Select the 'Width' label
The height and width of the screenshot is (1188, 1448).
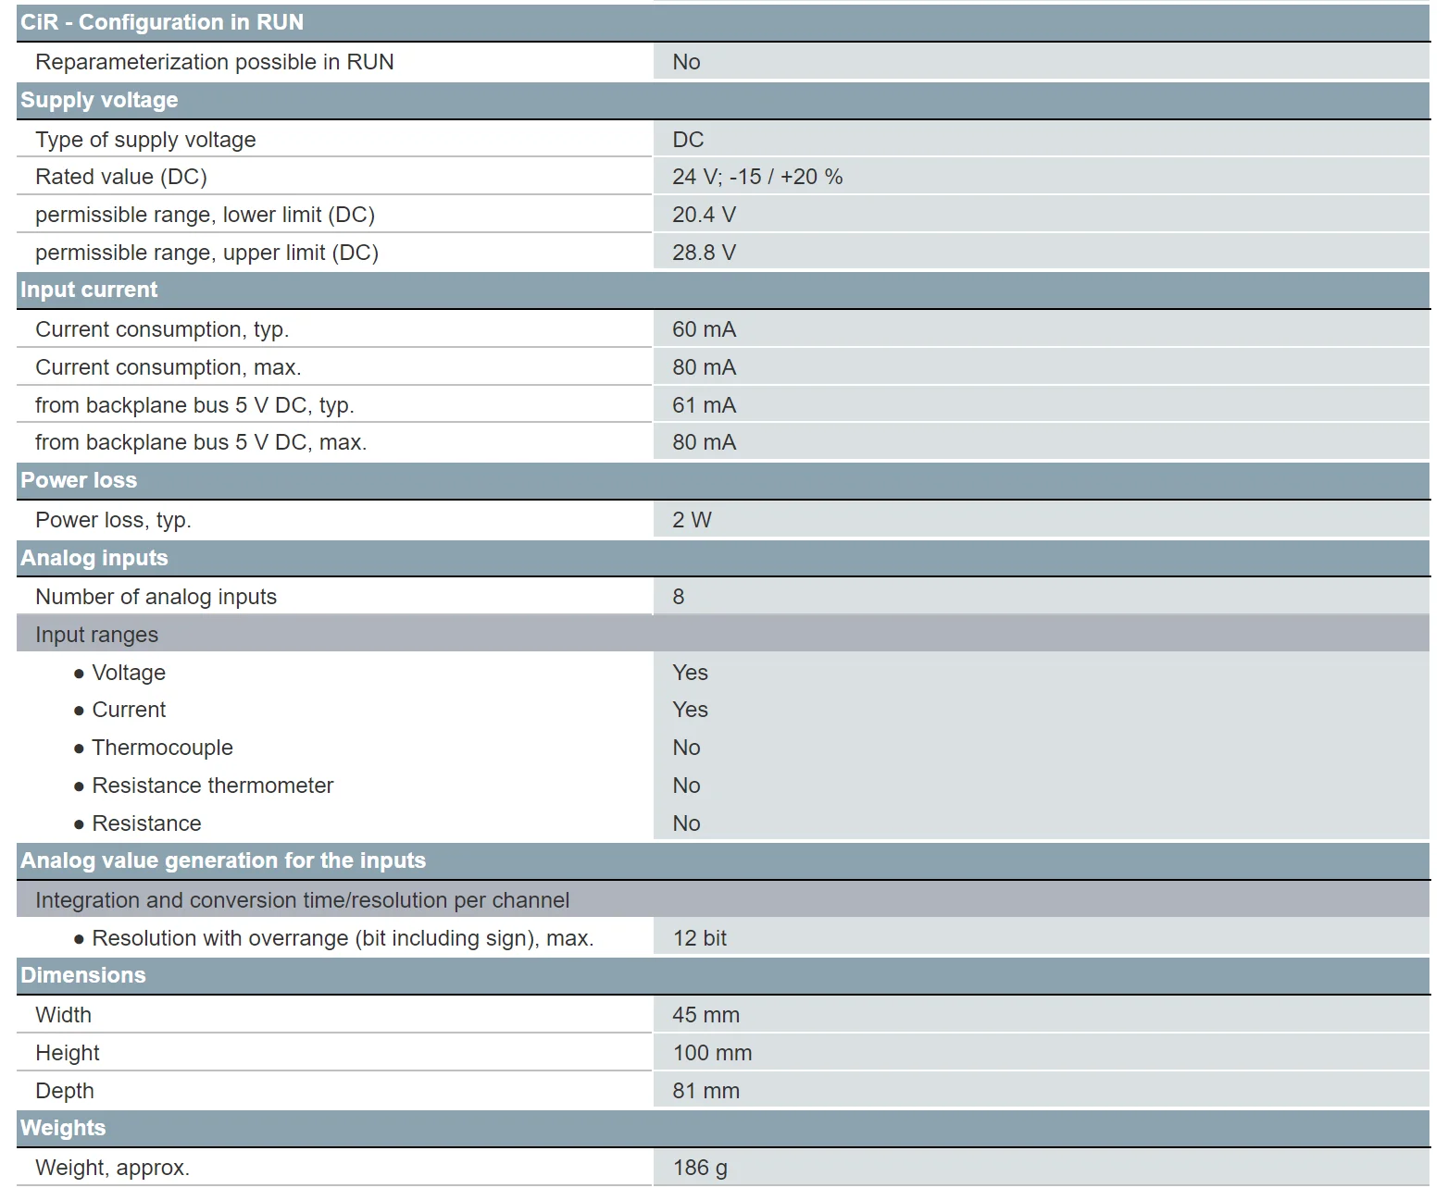coord(63,1015)
